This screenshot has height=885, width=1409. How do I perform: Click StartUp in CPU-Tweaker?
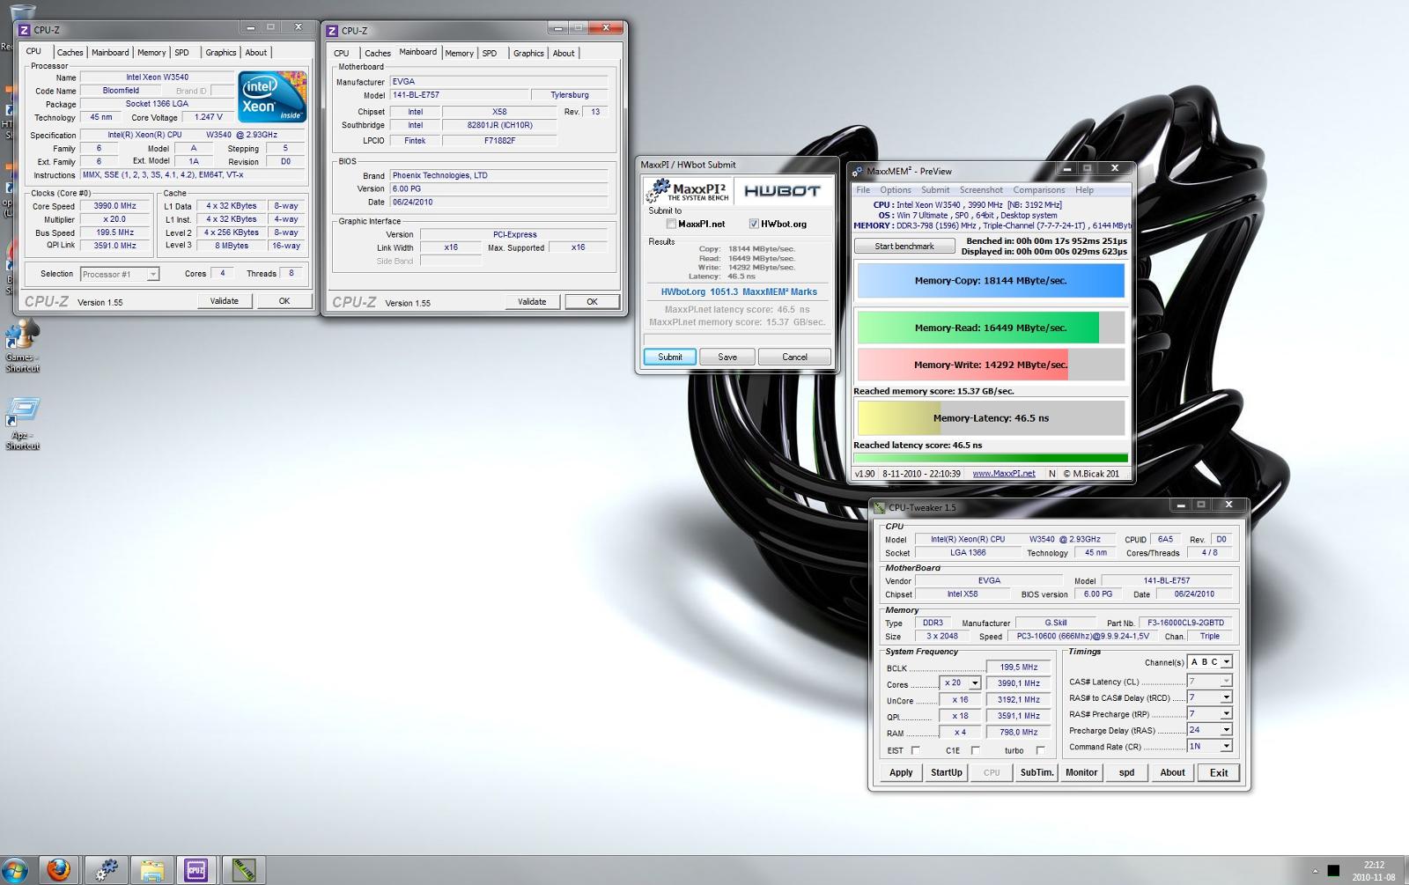click(947, 772)
